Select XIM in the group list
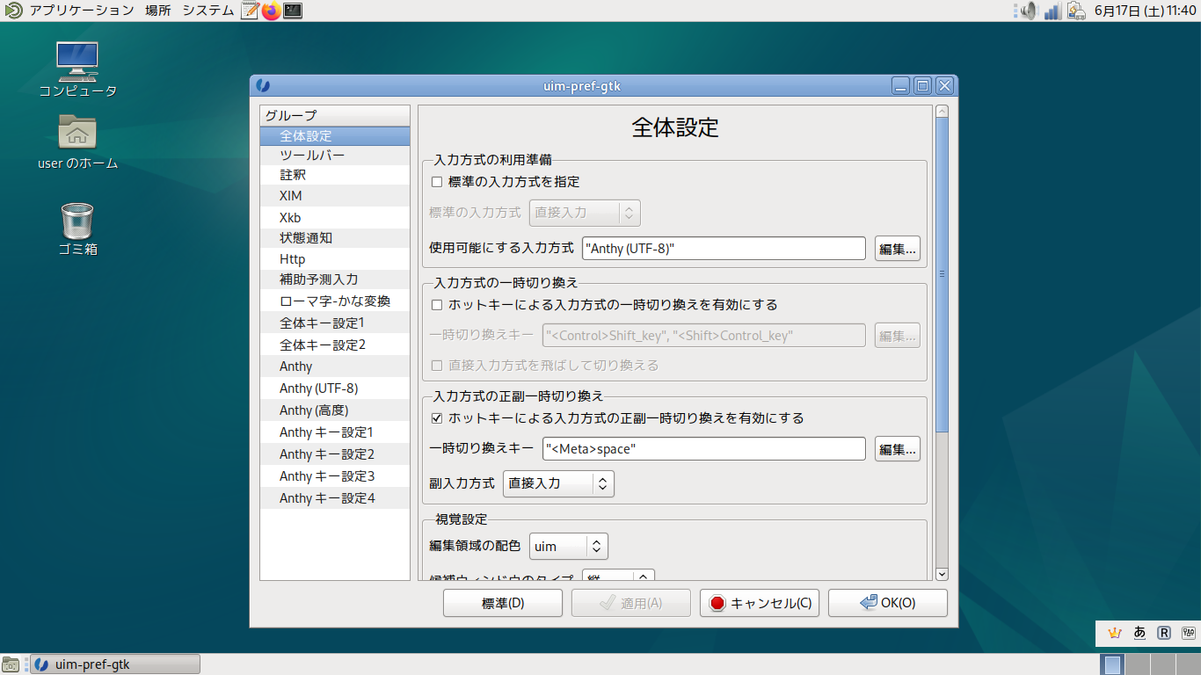This screenshot has width=1201, height=675. pos(335,196)
